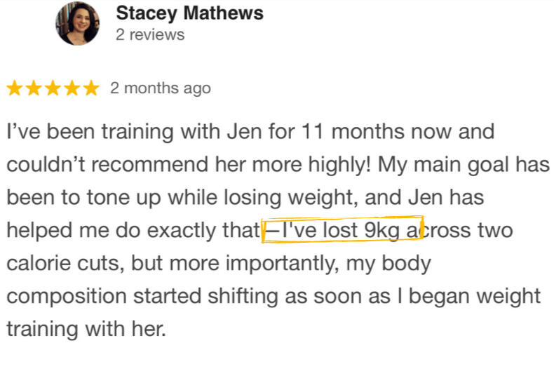Click "training with her." on last line
The width and height of the screenshot is (554, 369).
click(x=86, y=329)
